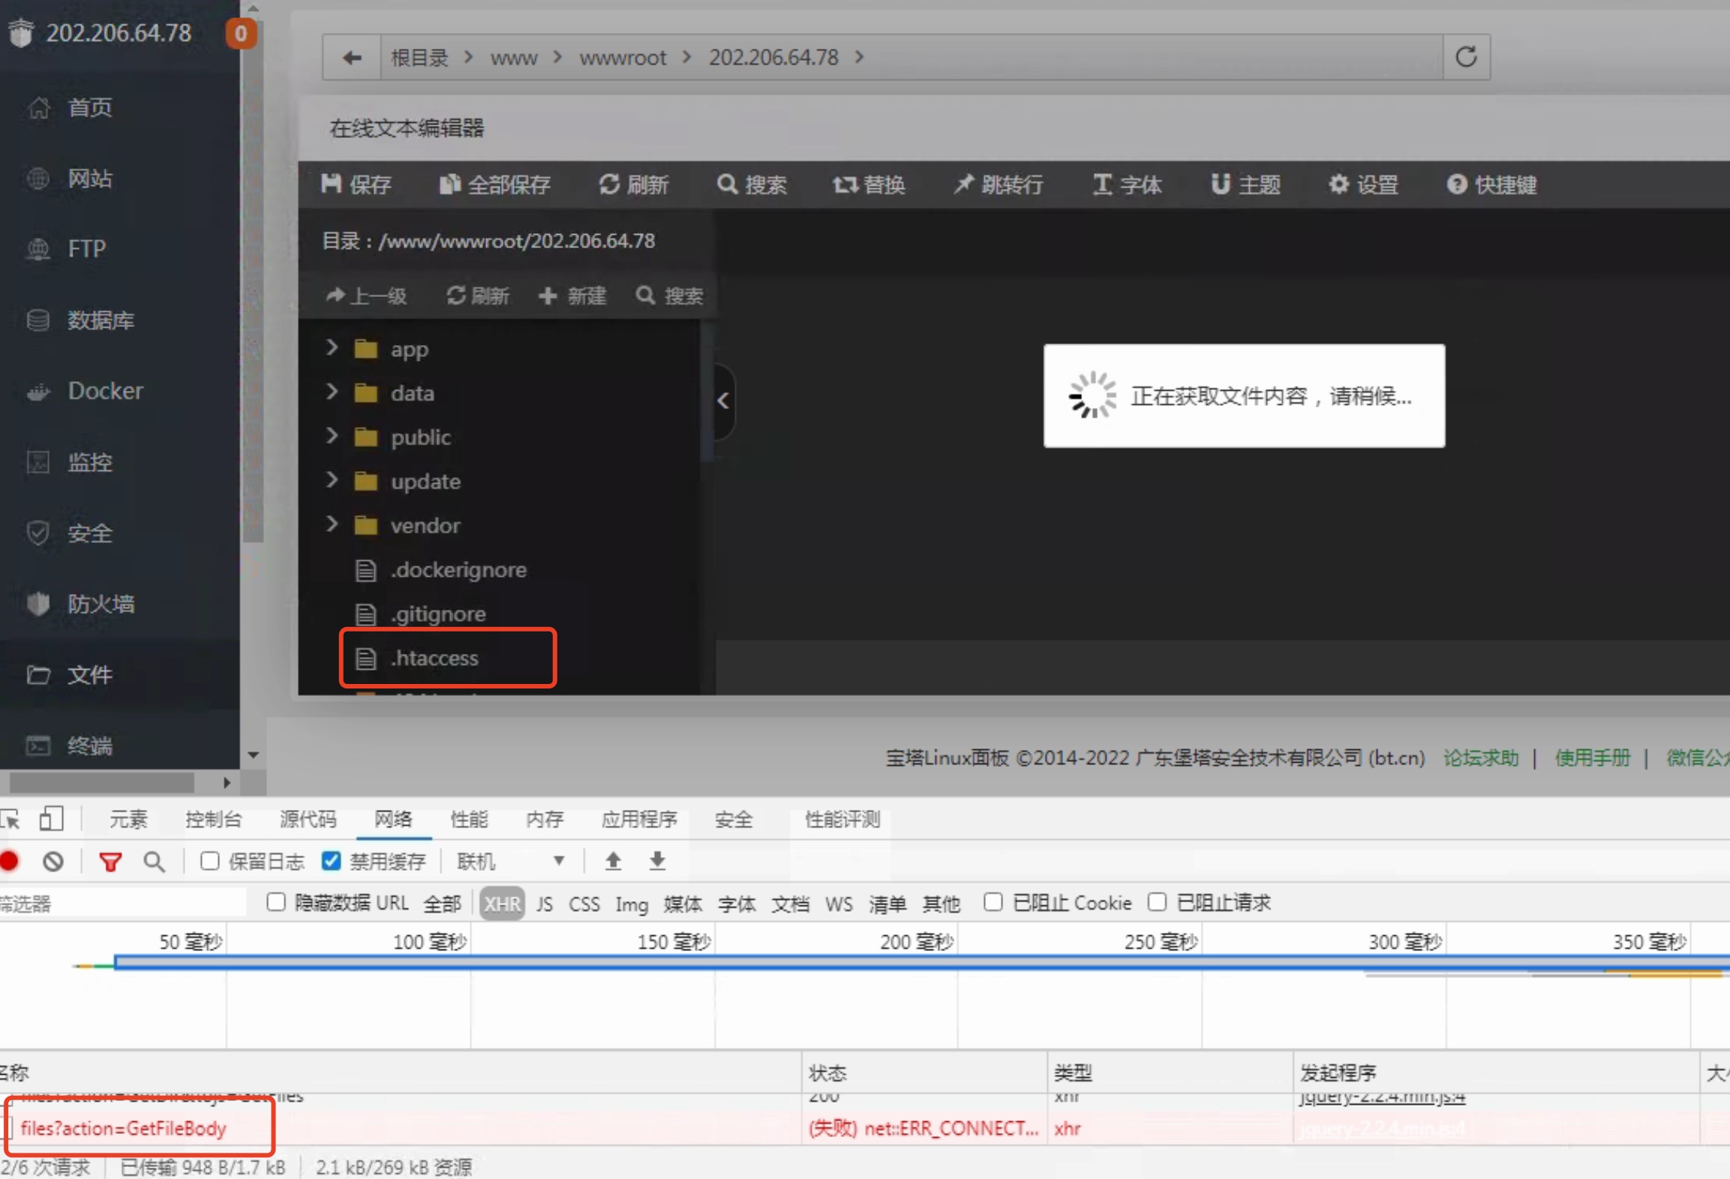Open 字体 font settings
Viewport: 1730px width, 1179px height.
(x=1128, y=184)
